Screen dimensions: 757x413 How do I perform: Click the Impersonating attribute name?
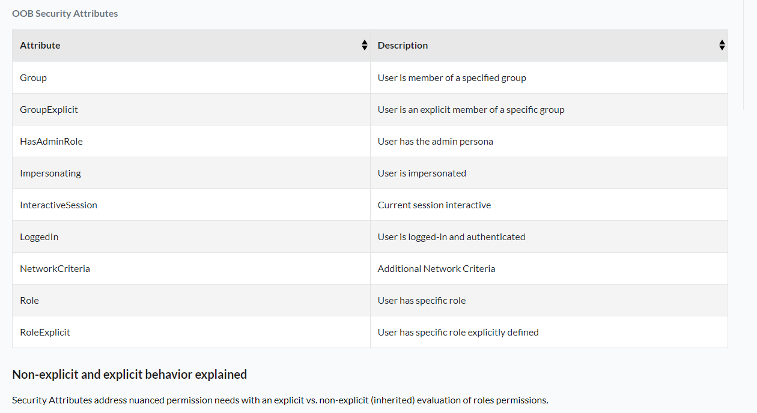pyautogui.click(x=50, y=173)
